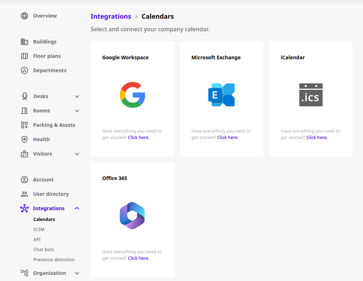Click the Google Workspace card title

(x=126, y=57)
